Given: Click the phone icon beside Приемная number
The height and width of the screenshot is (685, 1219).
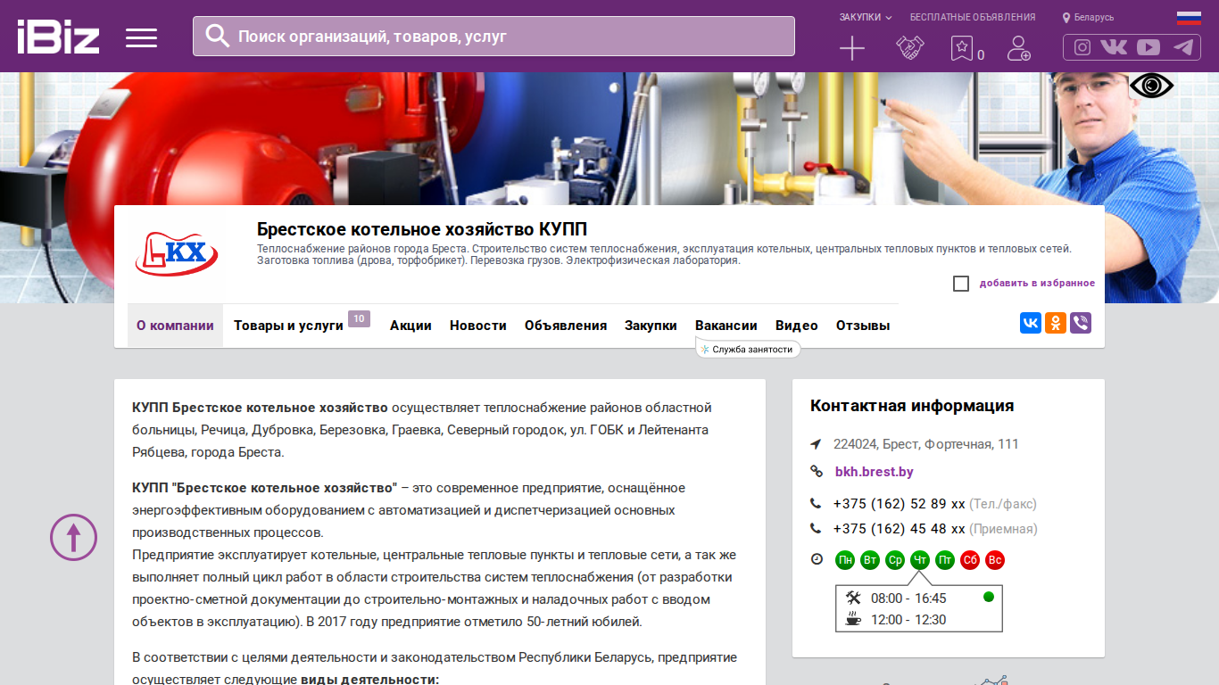Looking at the screenshot, I should pyautogui.click(x=816, y=529).
